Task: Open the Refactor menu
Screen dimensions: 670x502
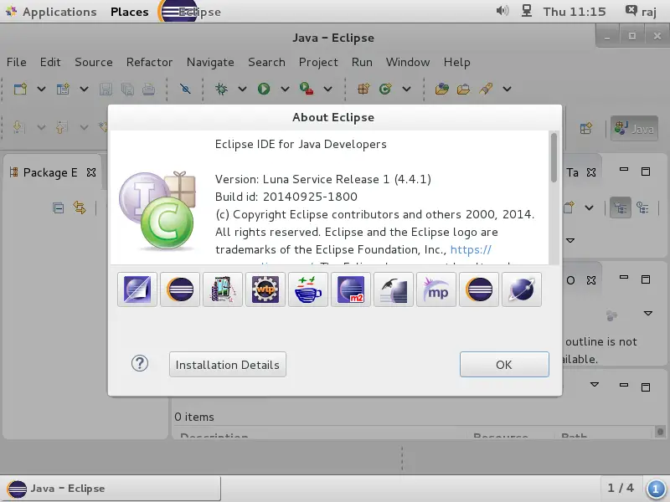Action: 150,62
